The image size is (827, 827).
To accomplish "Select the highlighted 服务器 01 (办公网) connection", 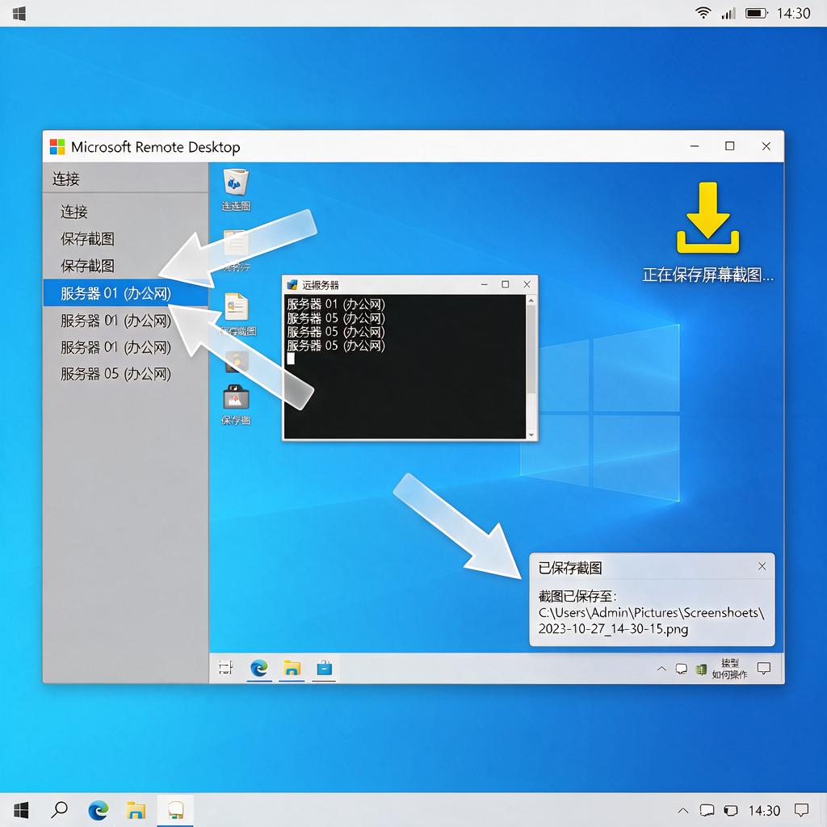I will tap(125, 292).
